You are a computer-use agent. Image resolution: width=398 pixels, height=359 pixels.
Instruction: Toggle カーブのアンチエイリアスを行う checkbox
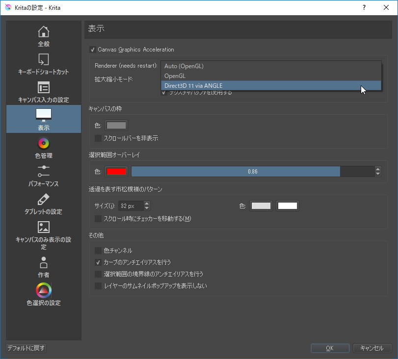tap(98, 262)
